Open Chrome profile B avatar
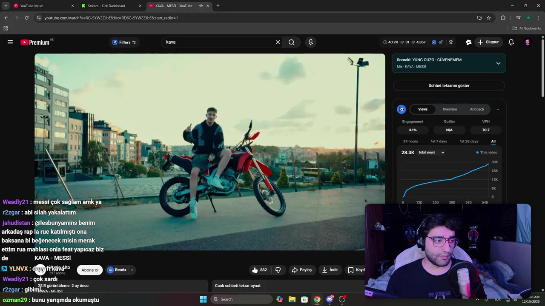 pos(528,18)
